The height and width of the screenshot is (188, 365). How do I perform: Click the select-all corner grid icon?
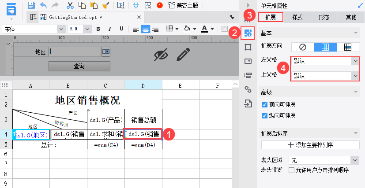[5, 85]
